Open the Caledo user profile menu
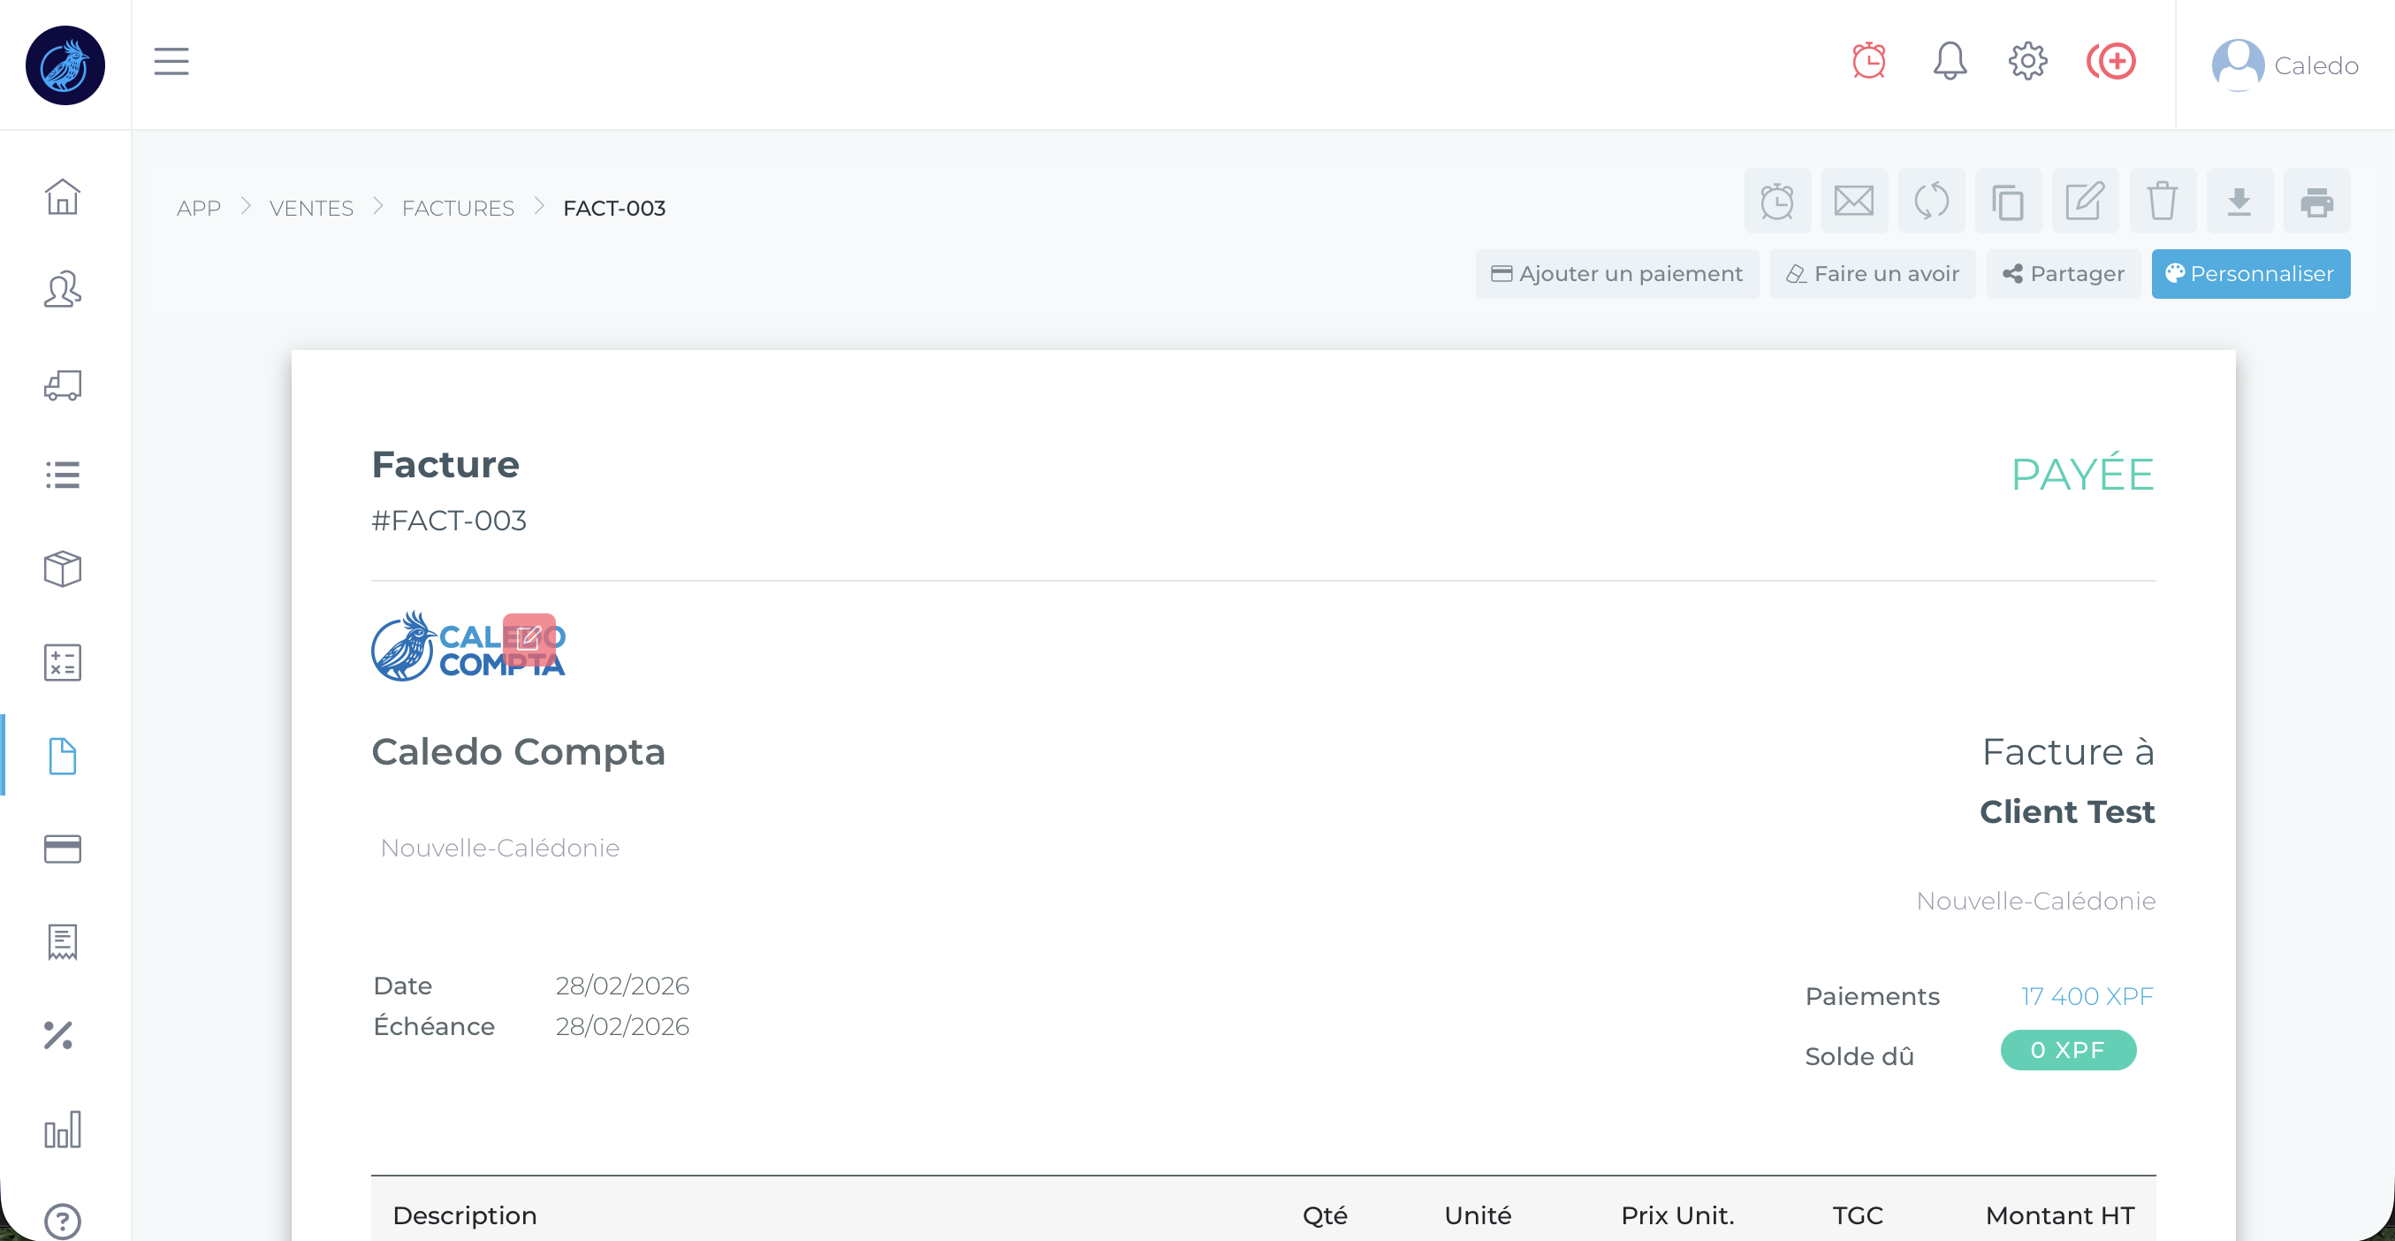 click(2285, 65)
